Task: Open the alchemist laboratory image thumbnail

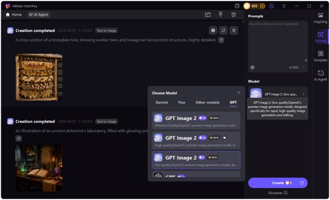Action: pos(39,168)
